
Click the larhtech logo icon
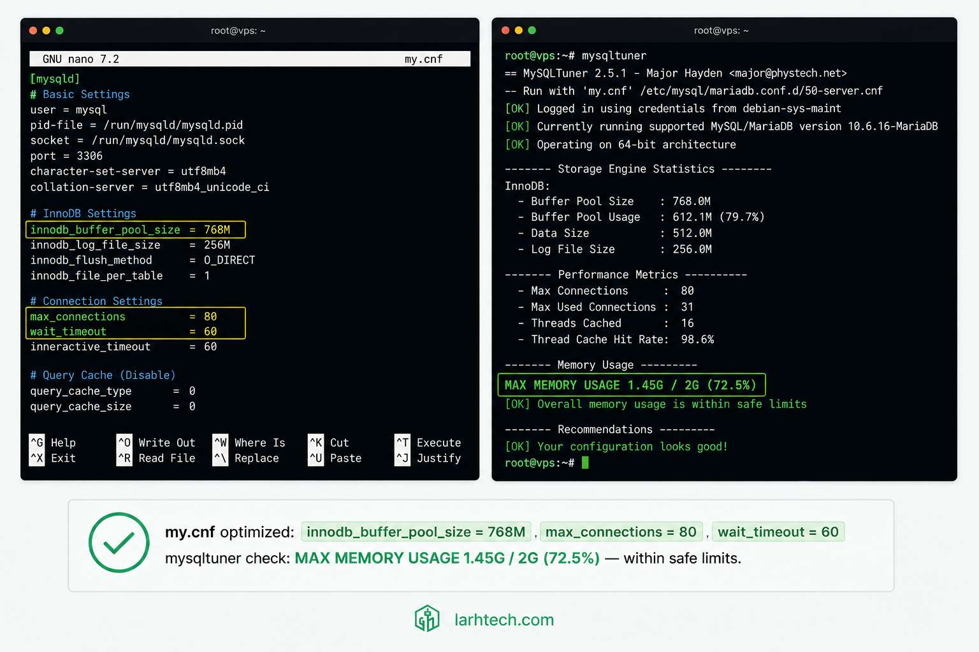click(x=427, y=618)
